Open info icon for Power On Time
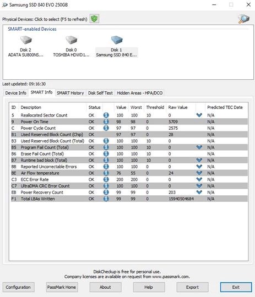The height and width of the screenshot is (297, 255). 106,122
